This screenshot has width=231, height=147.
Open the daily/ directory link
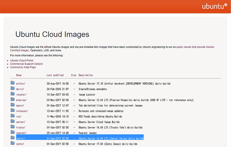click(x=20, y=89)
